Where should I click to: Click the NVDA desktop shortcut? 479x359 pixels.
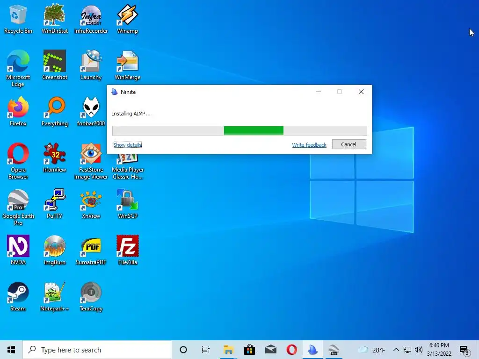18,250
